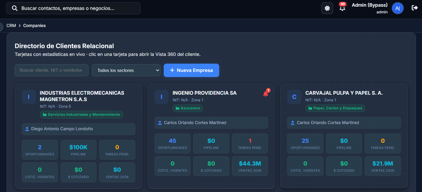Click Carvajal's $0 $ Cotizado tile
422x192 pixels.
[344, 166]
